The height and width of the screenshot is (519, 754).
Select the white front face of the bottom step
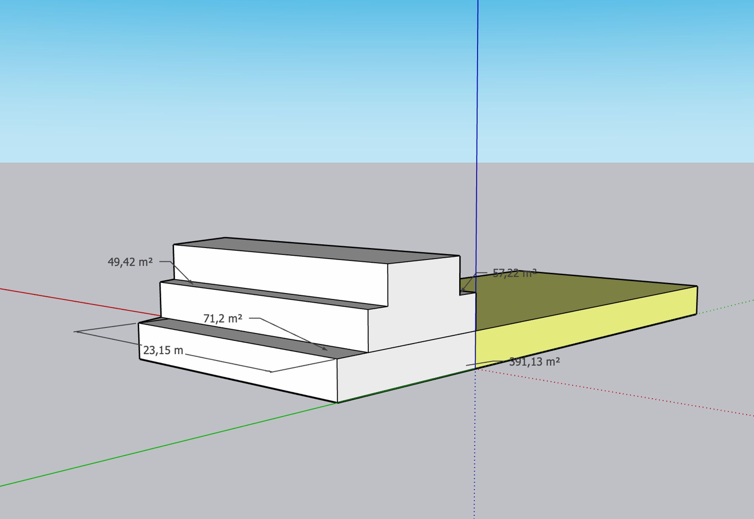[x=238, y=362]
